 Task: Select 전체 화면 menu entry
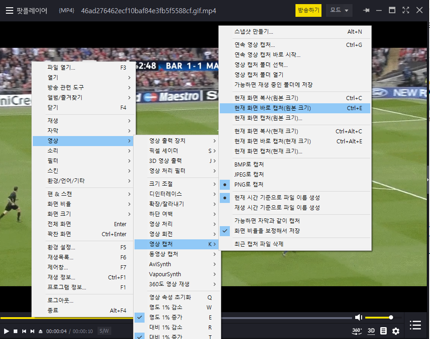coord(83,224)
